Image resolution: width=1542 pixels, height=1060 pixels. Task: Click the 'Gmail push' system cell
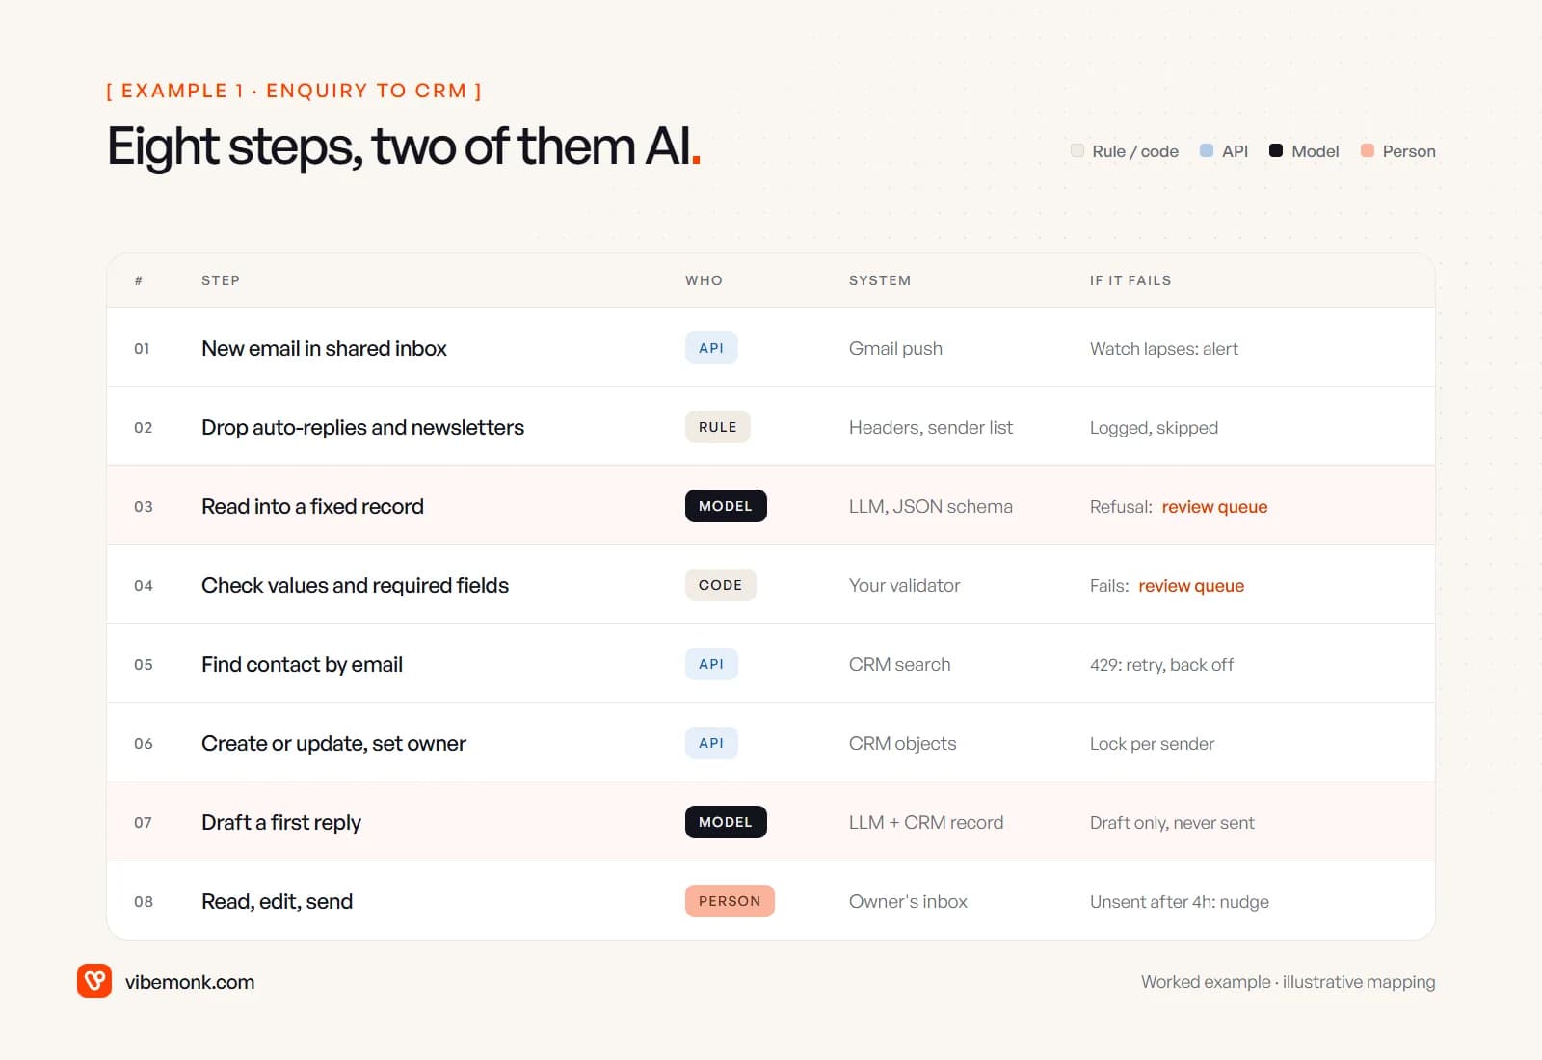click(895, 349)
